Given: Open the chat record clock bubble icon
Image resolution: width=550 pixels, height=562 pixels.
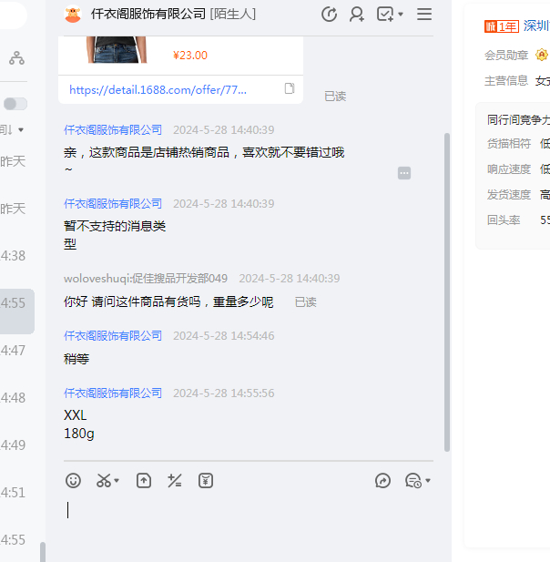Looking at the screenshot, I should click(413, 481).
